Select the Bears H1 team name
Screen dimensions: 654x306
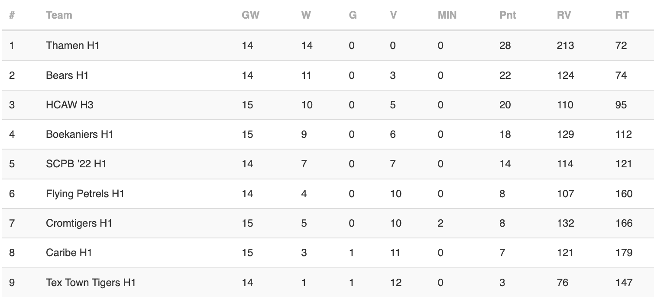point(67,75)
